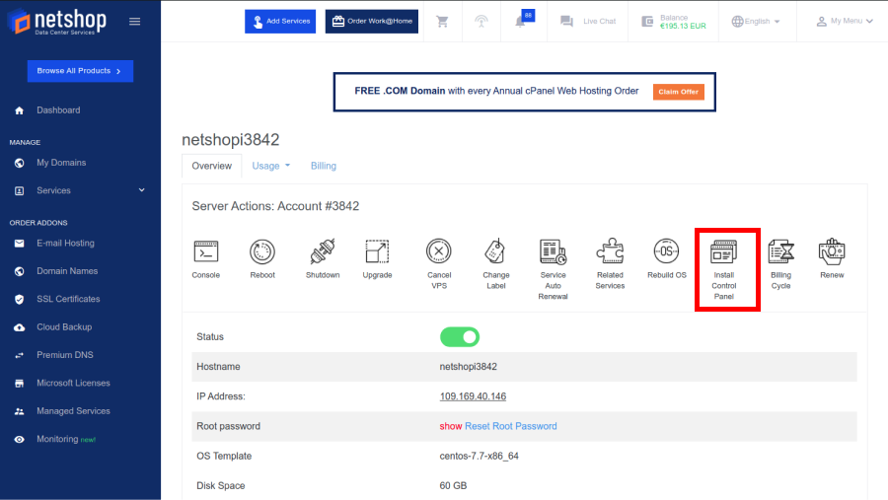Show the root password

click(x=451, y=426)
